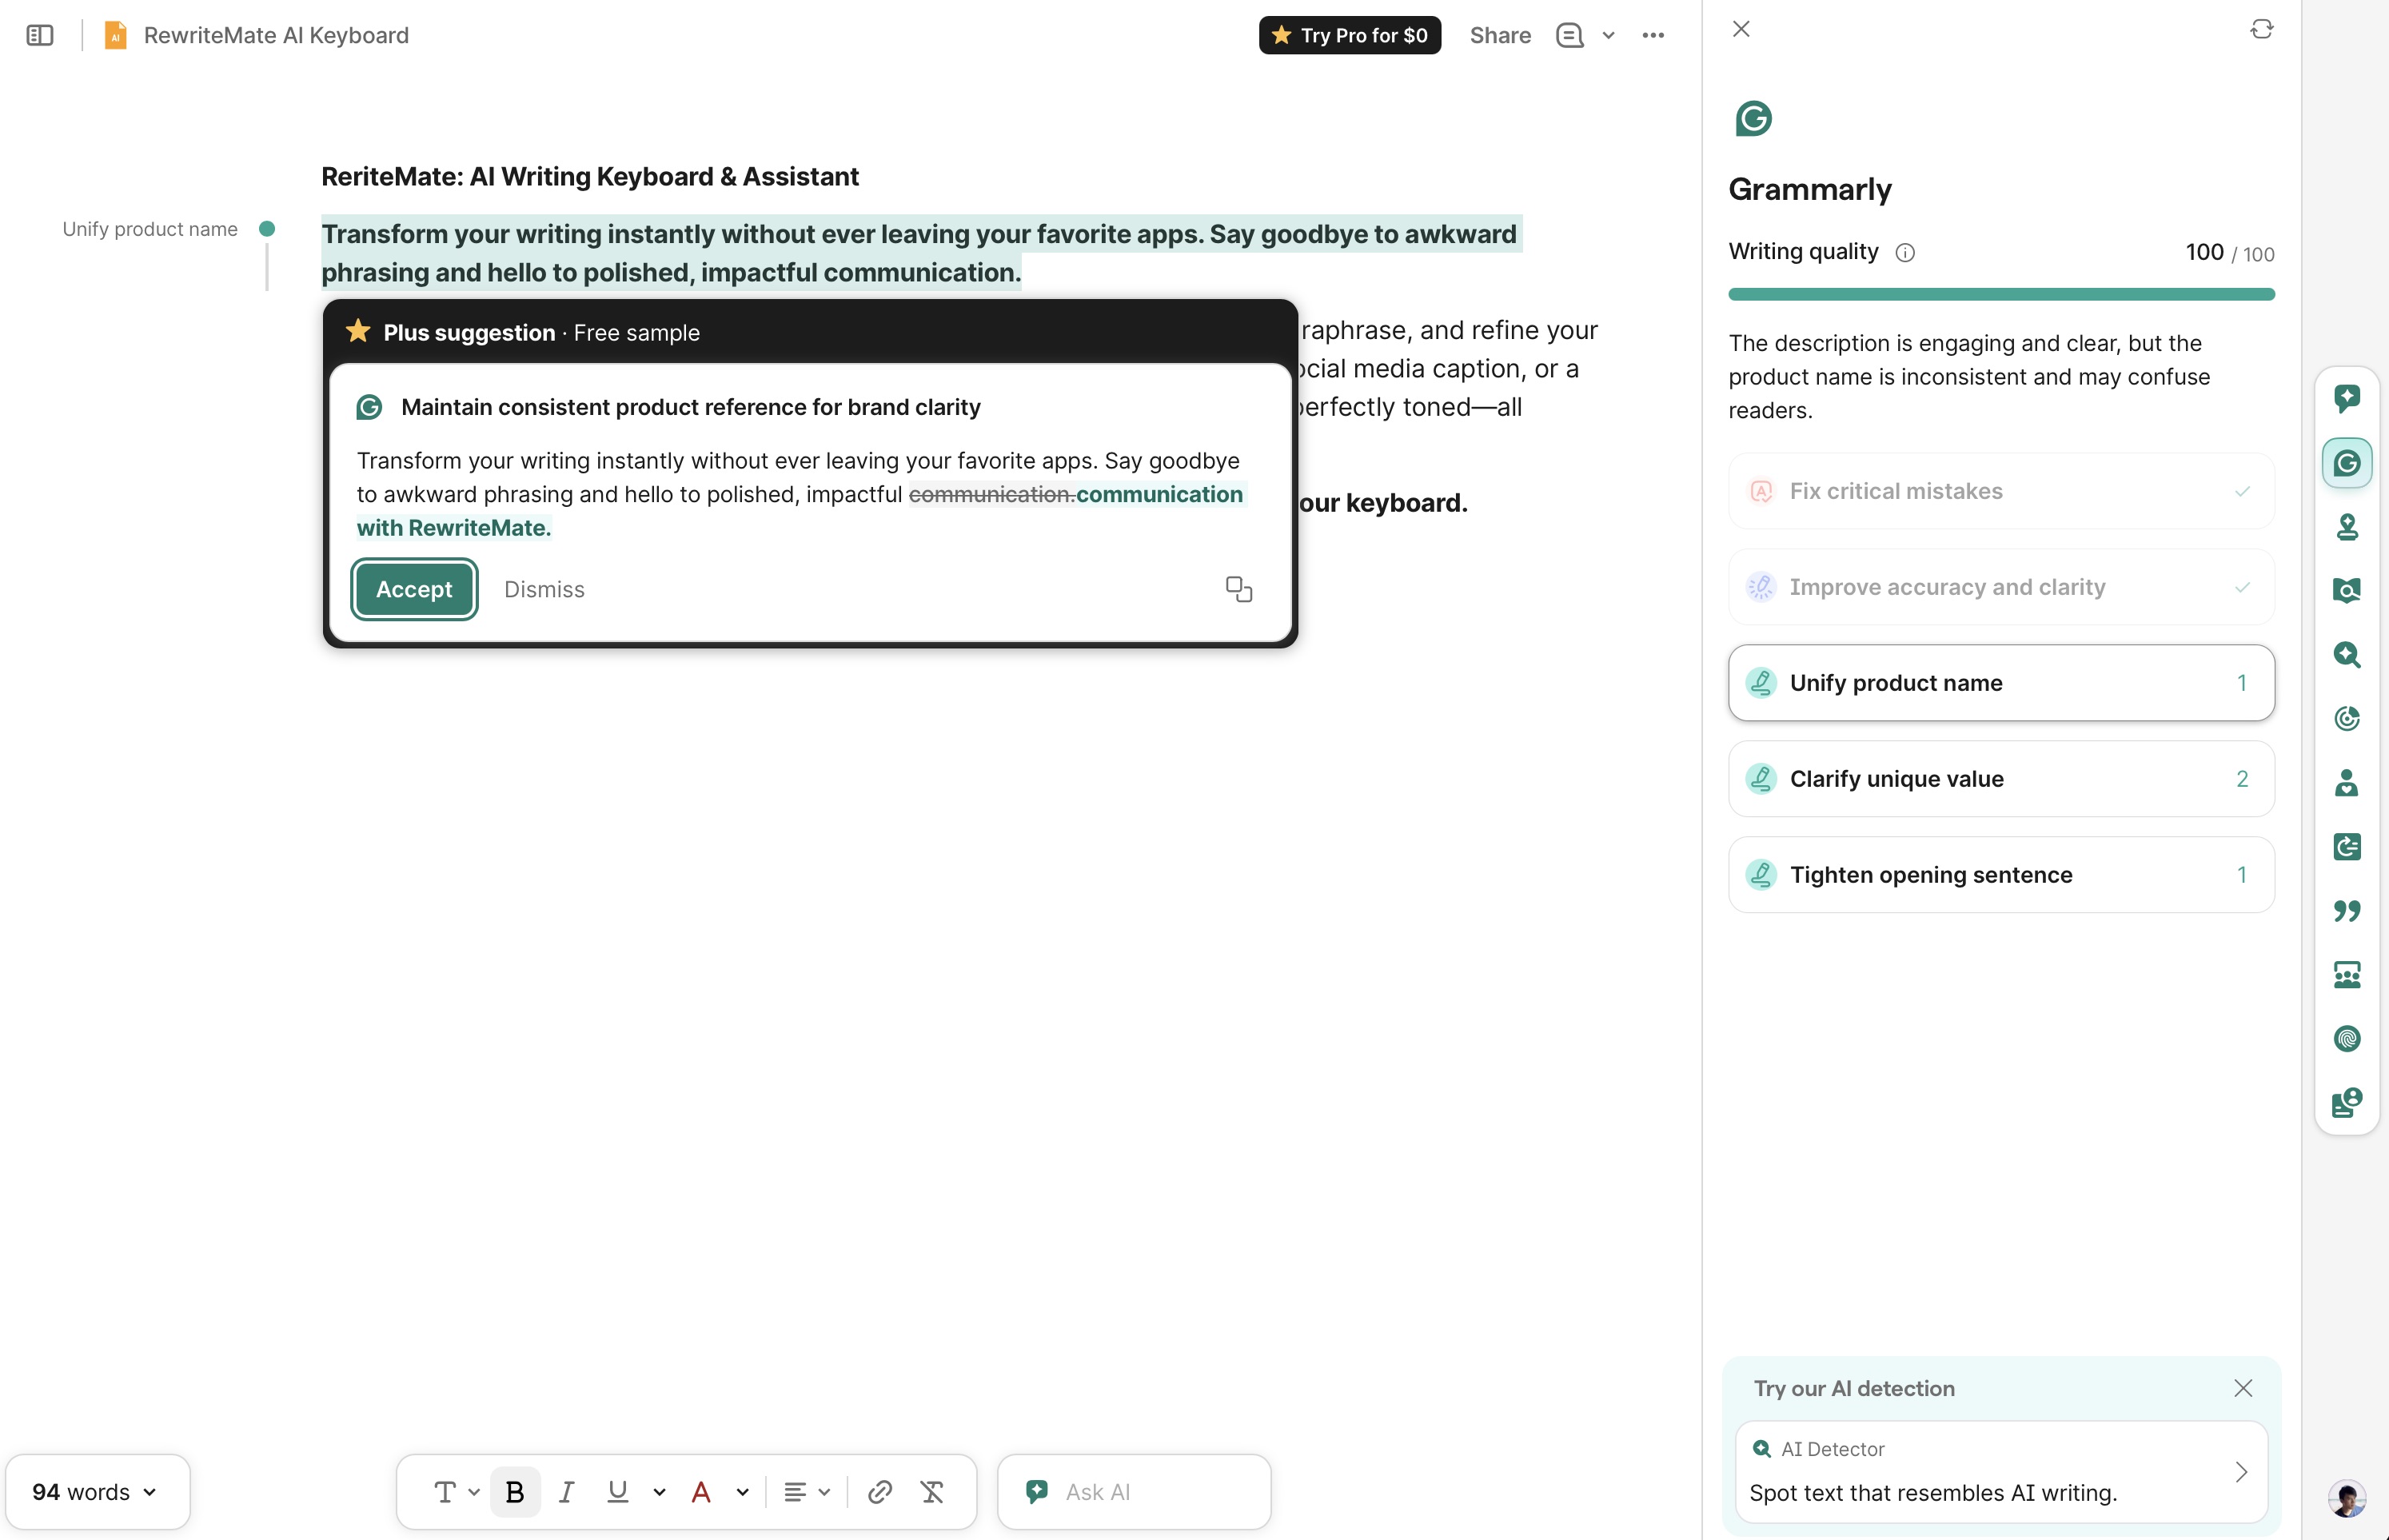
Task: Accept the Plus suggestion
Action: [414, 590]
